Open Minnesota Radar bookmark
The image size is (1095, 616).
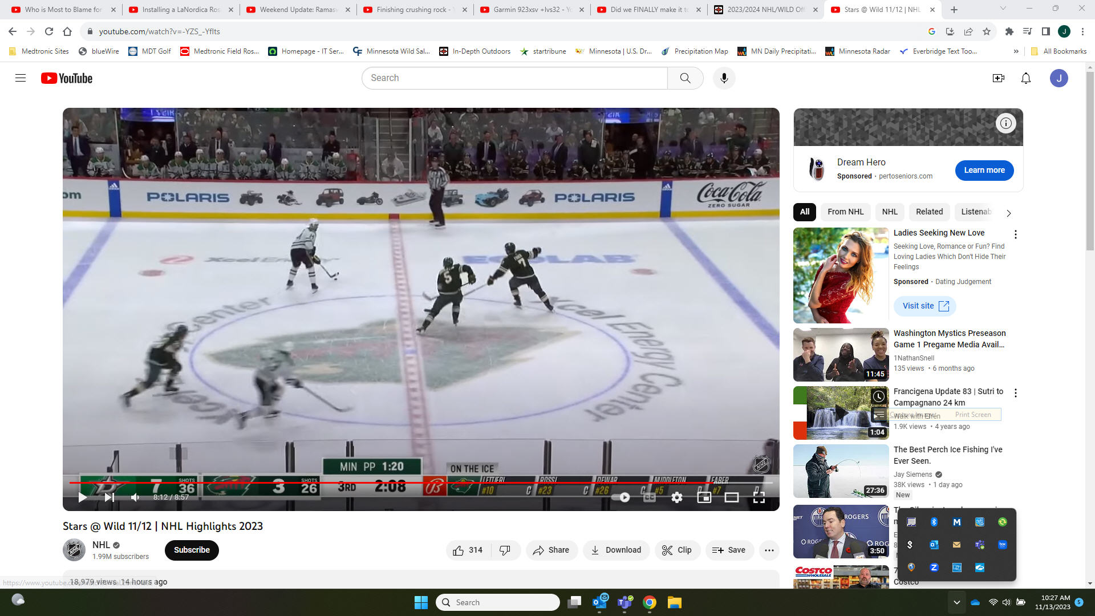[x=857, y=51]
